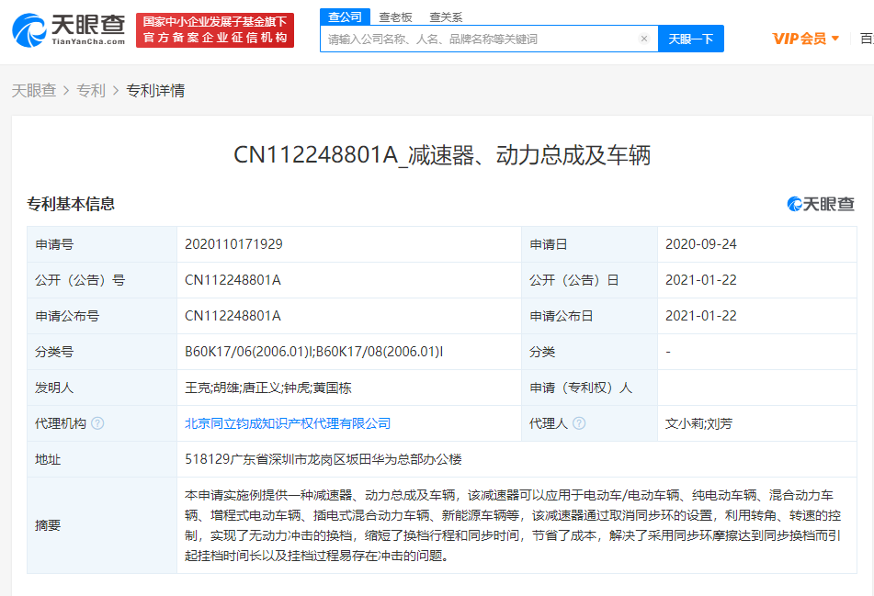Click the 专利详情 breadcrumb item
Viewport: 874px width, 596px height.
[155, 90]
